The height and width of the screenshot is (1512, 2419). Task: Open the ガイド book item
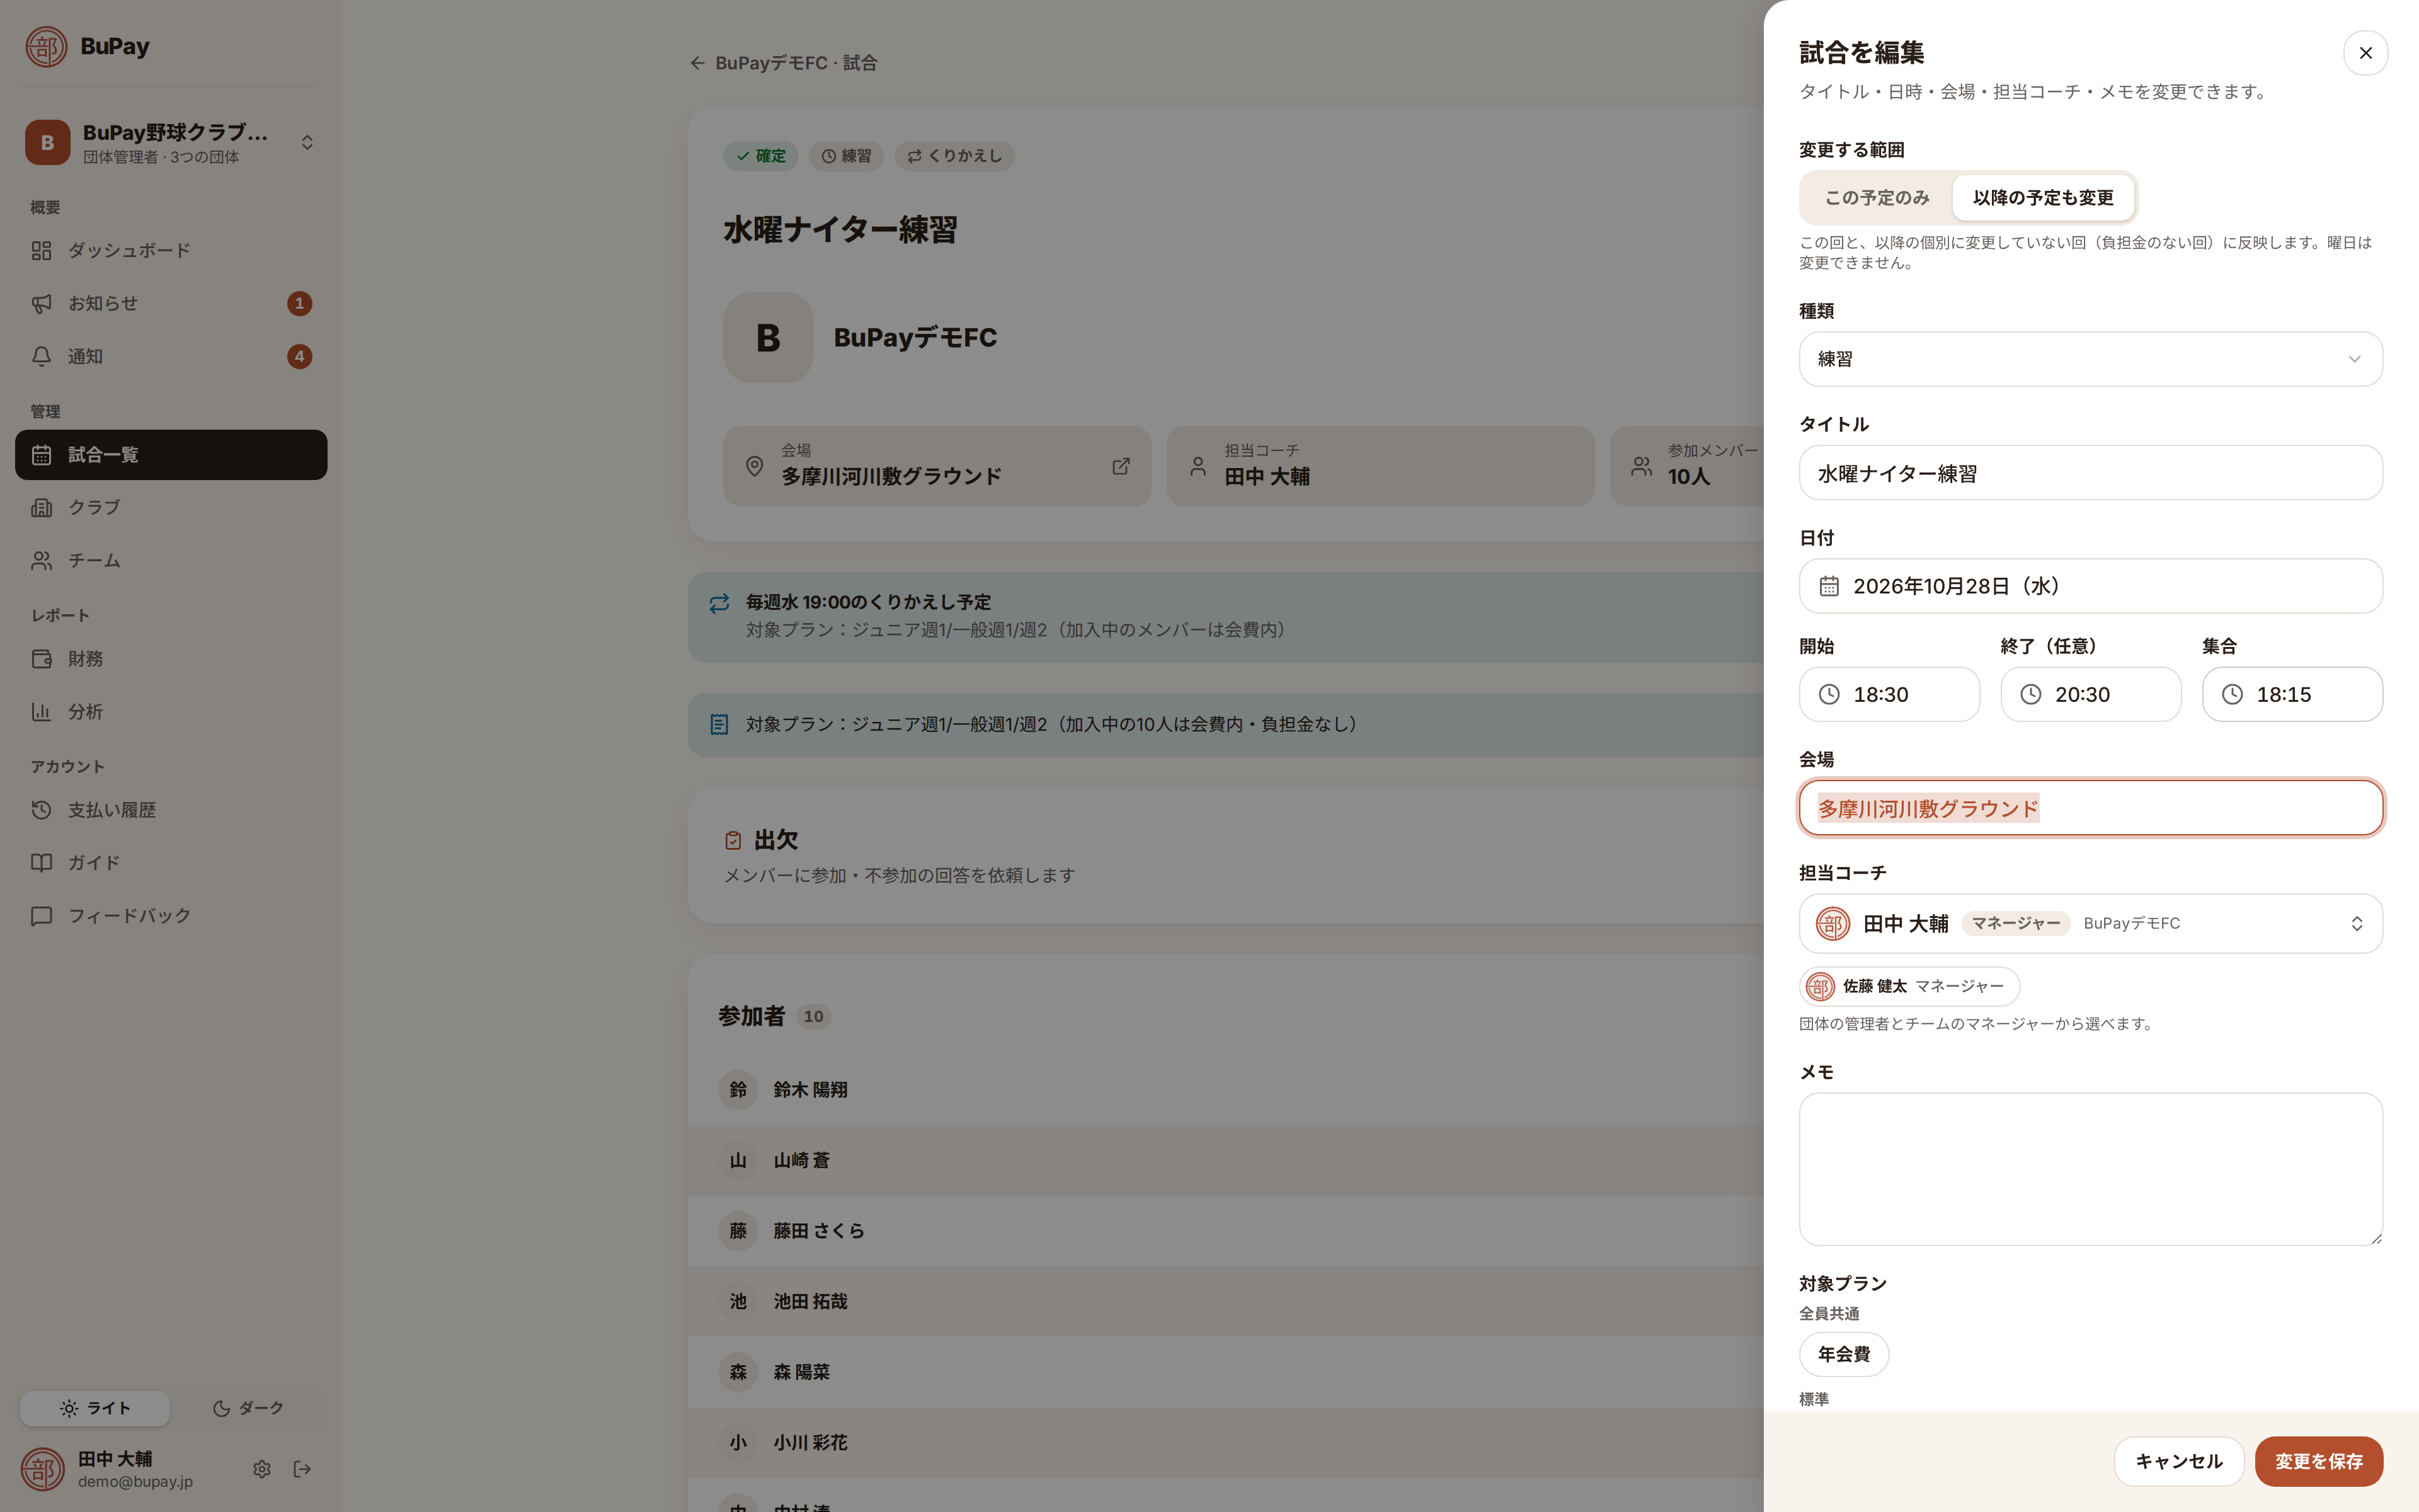pyautogui.click(x=171, y=862)
